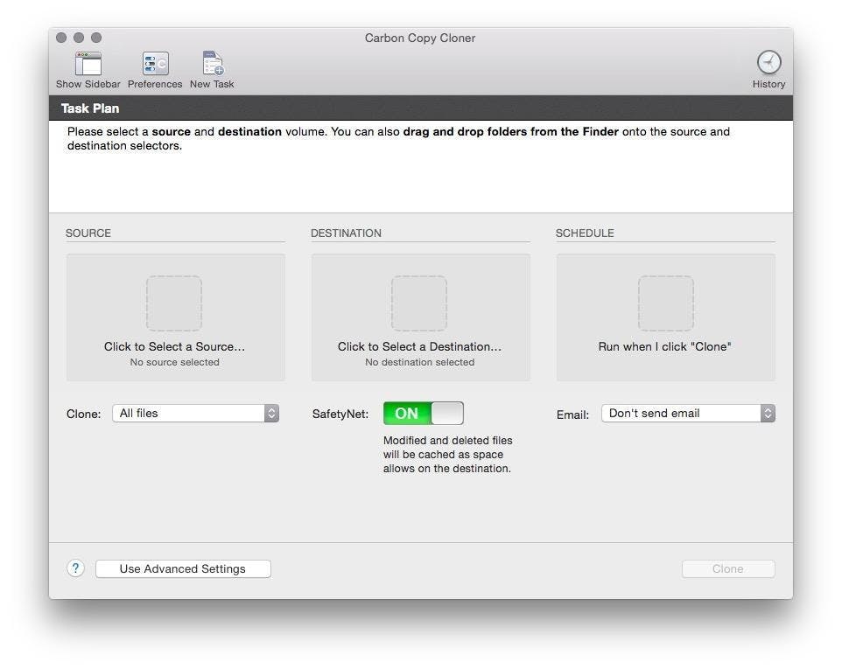Click the dashed source placeholder icon
This screenshot has height=669, width=842.
(x=174, y=303)
